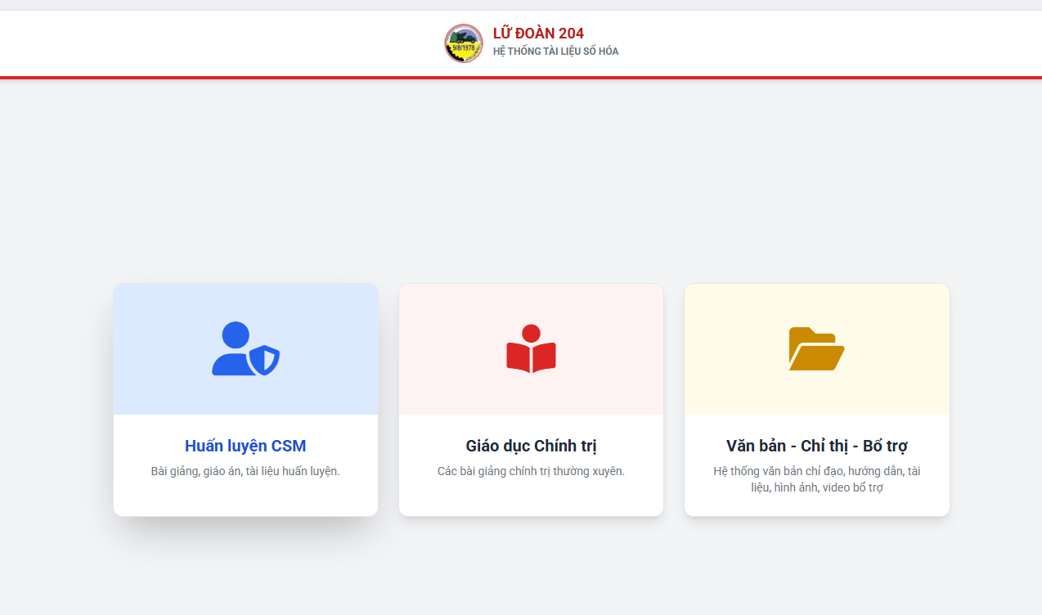Click the red book reader icon
The height and width of the screenshot is (615, 1042).
531,349
